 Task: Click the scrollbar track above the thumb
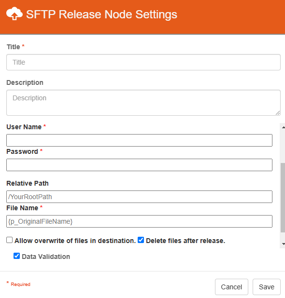point(283,146)
